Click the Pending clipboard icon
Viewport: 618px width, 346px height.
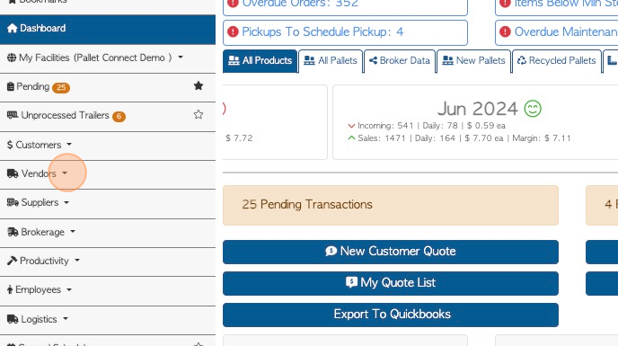(x=11, y=86)
